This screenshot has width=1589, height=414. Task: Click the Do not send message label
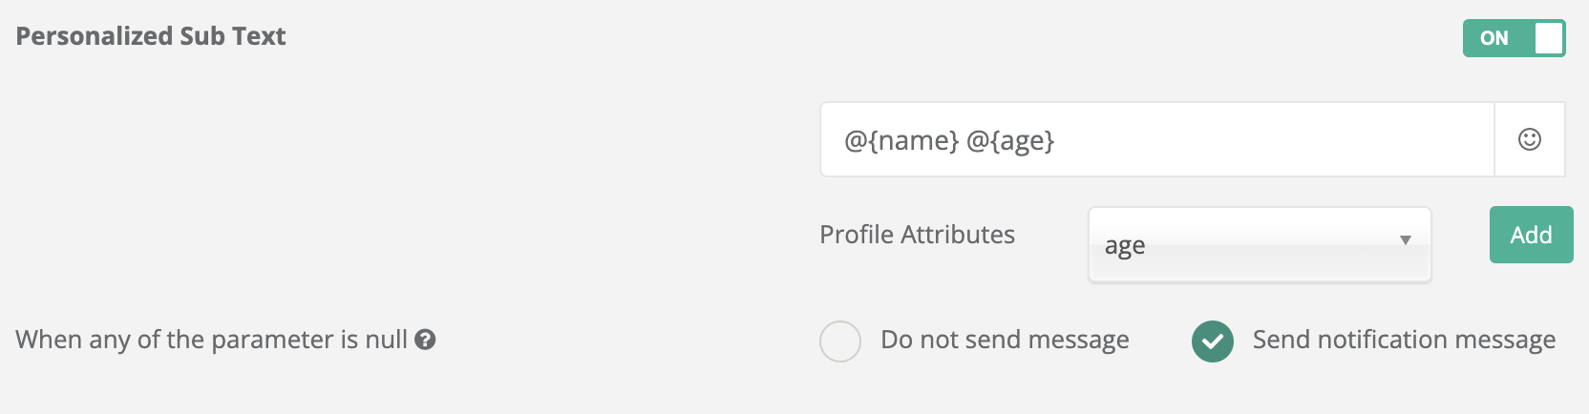(1005, 340)
